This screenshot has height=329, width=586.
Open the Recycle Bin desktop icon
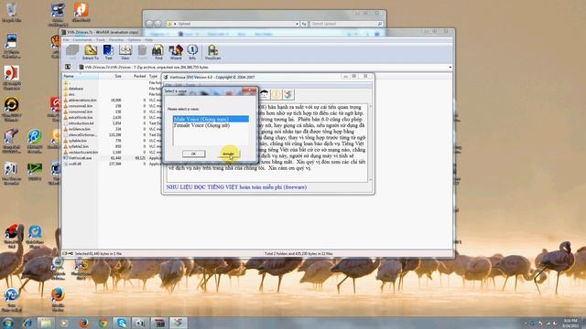(x=11, y=13)
